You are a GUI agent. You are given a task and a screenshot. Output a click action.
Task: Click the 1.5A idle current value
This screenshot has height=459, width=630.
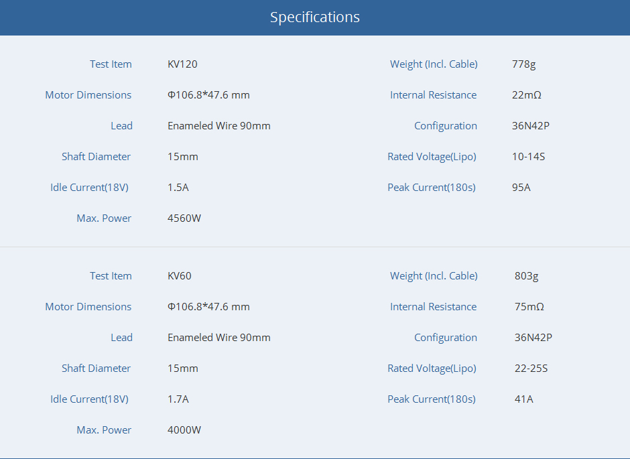(x=178, y=188)
